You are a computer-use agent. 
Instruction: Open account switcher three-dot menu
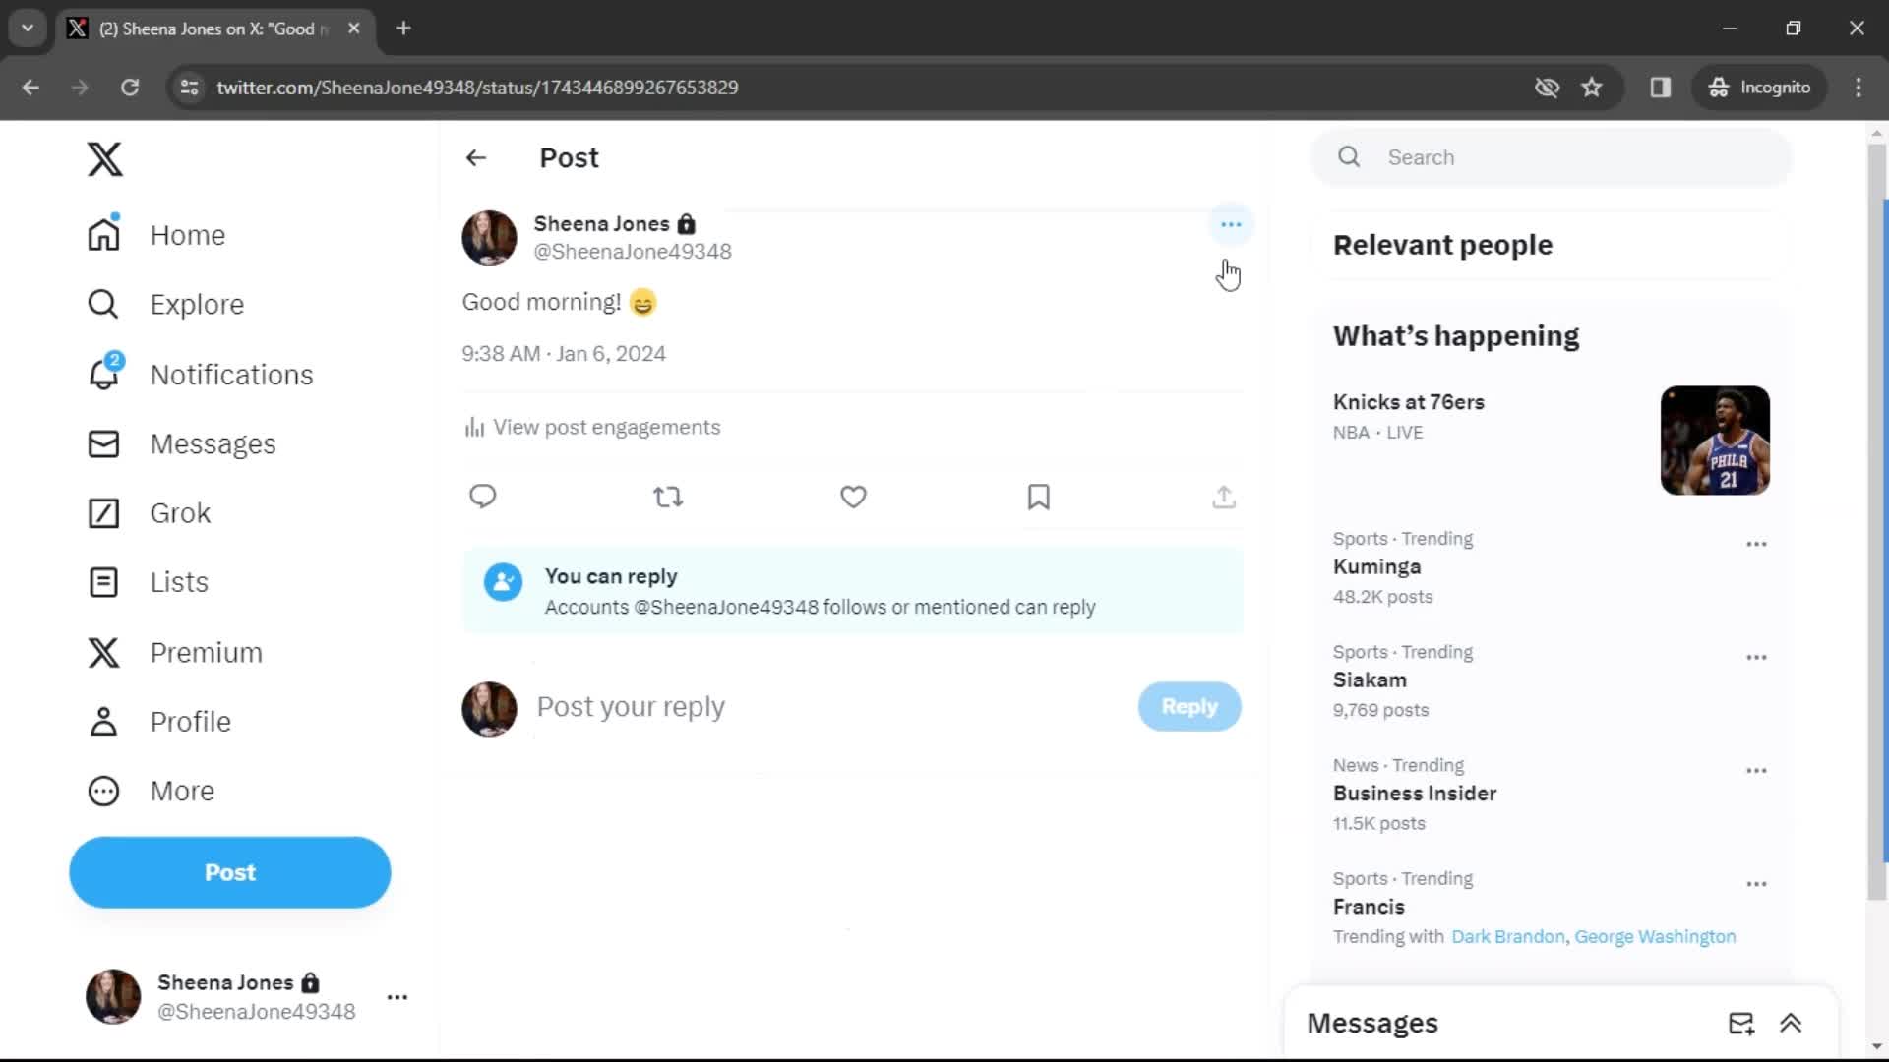point(396,997)
